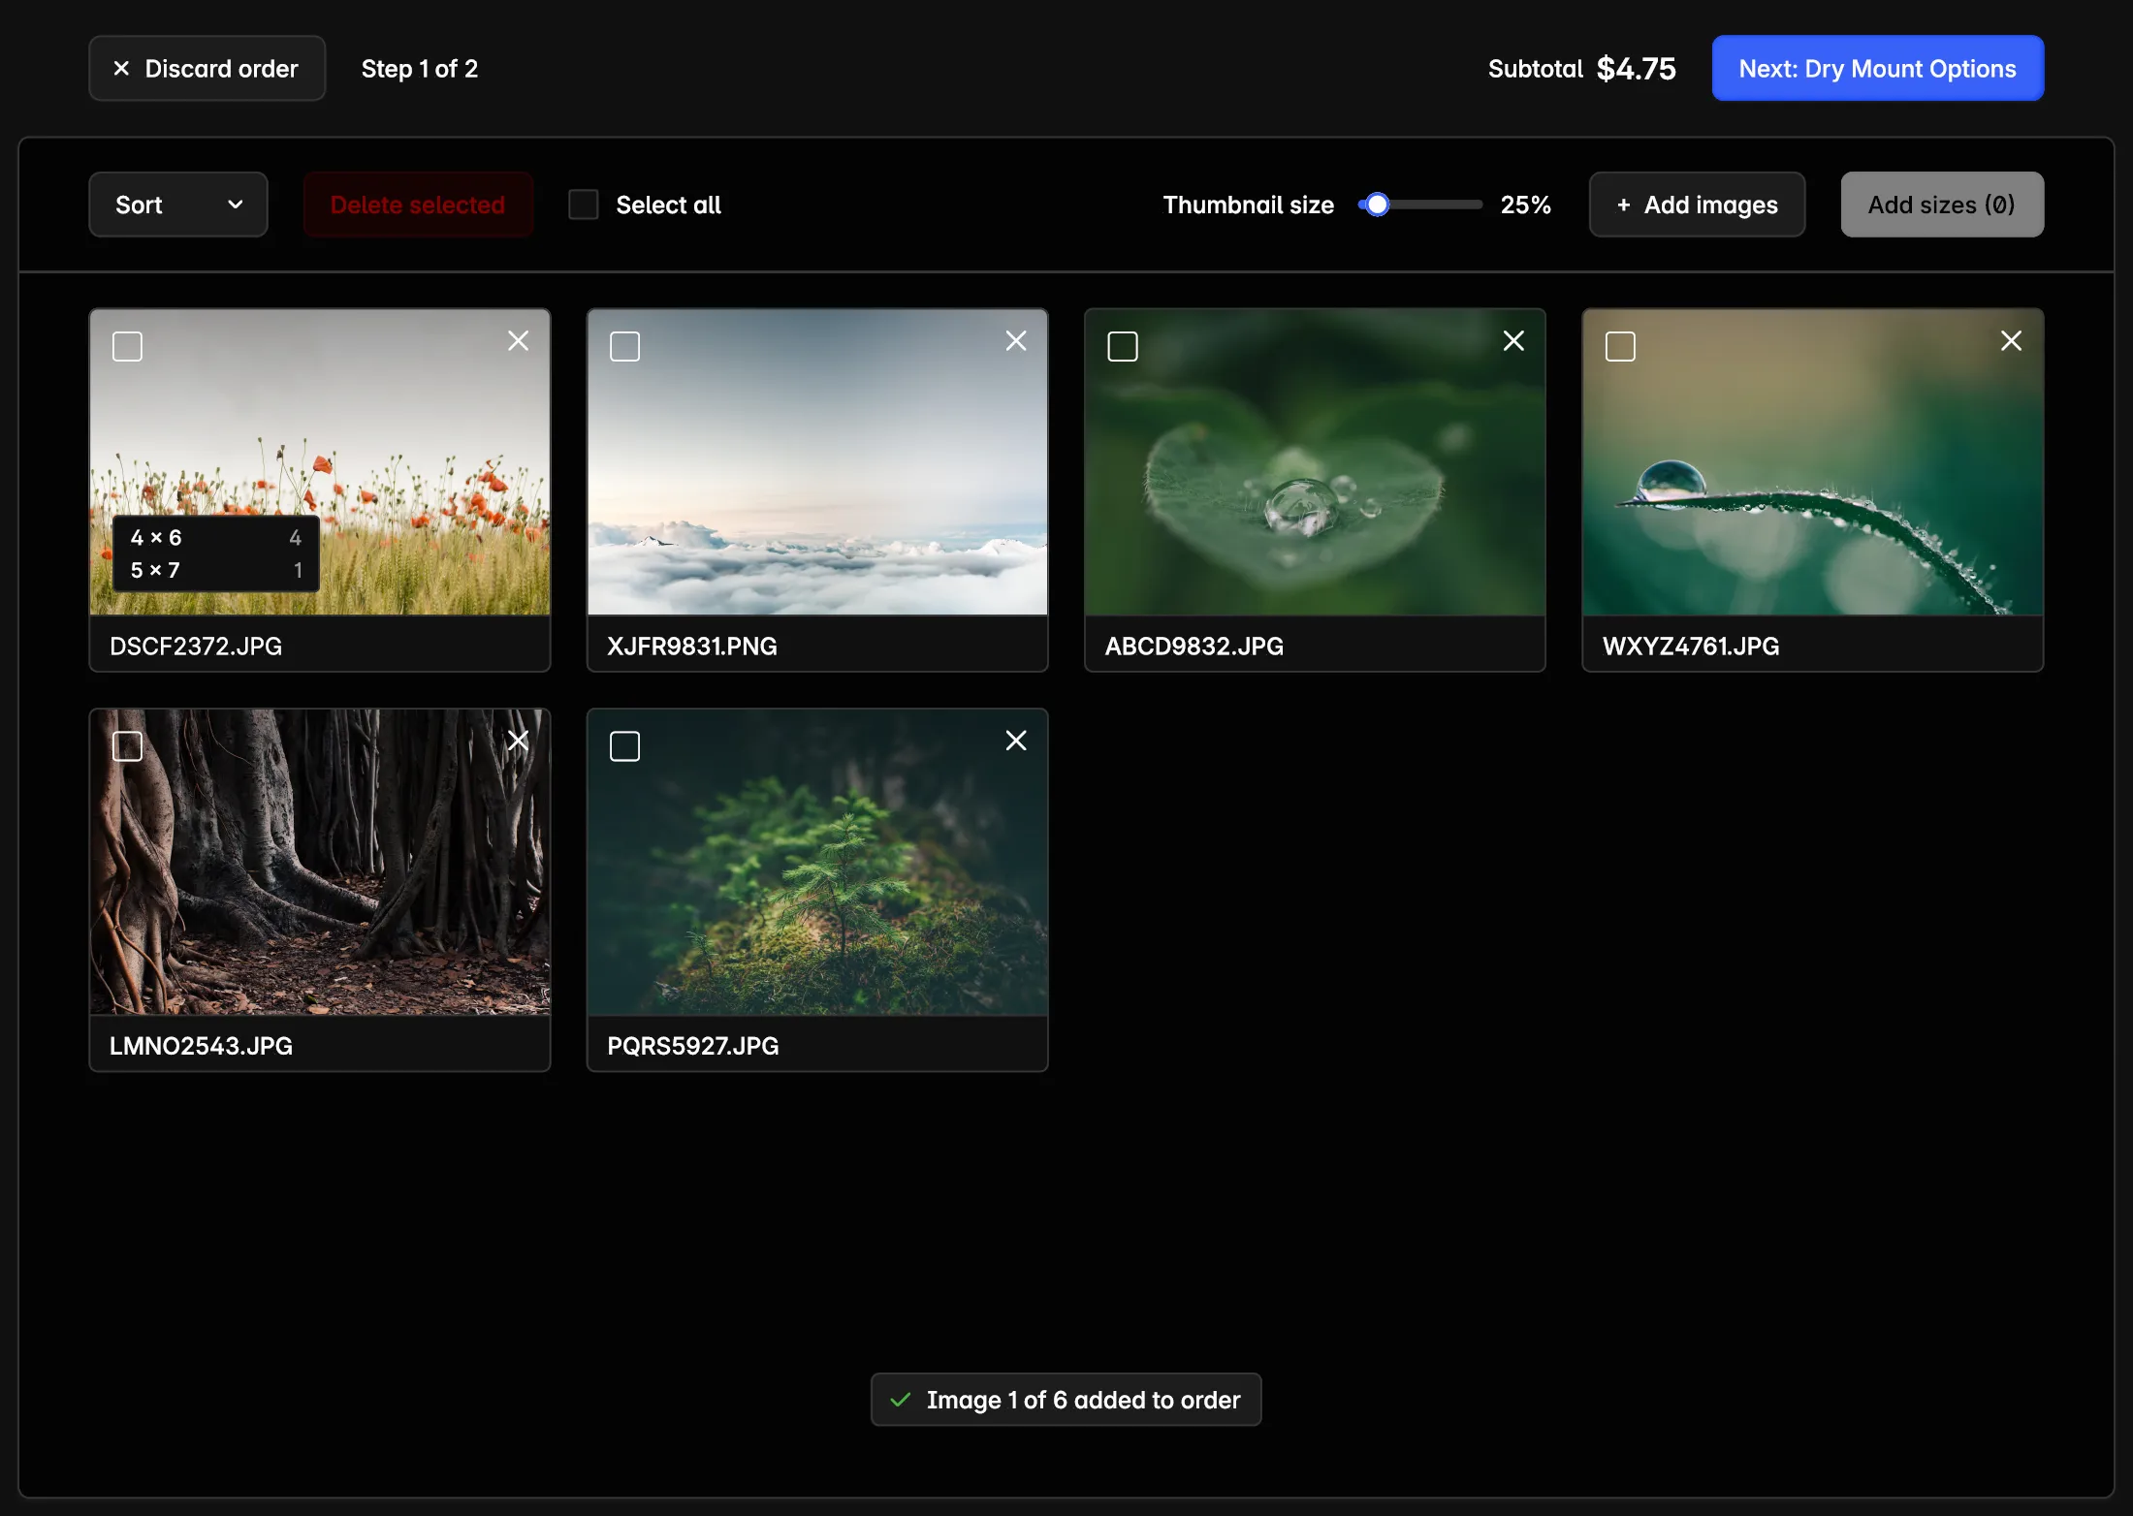The height and width of the screenshot is (1516, 2133).
Task: Proceed to Next: Dry Mount Options
Action: [1877, 69]
